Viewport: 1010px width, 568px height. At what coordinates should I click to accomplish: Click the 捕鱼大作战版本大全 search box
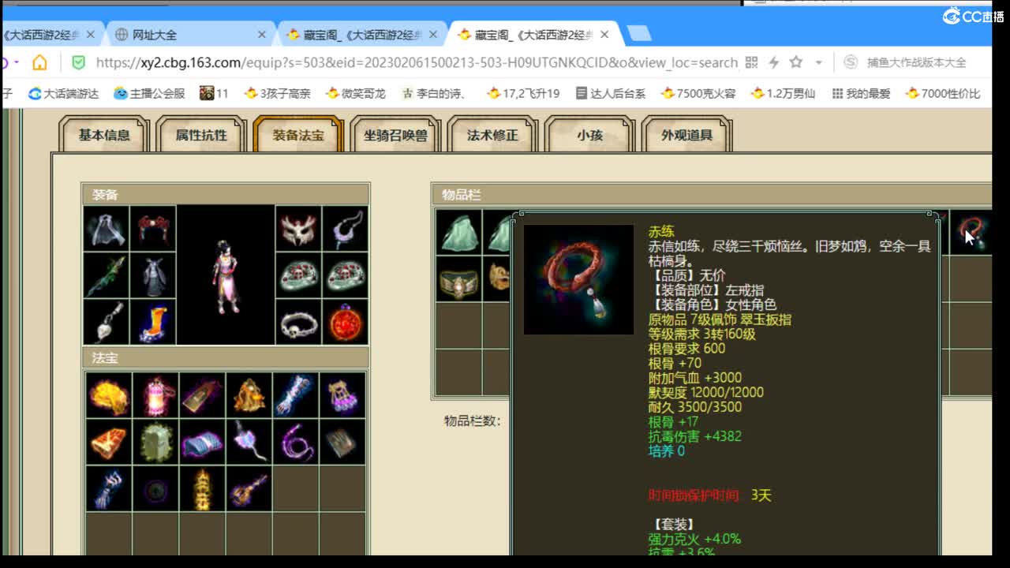click(x=916, y=62)
